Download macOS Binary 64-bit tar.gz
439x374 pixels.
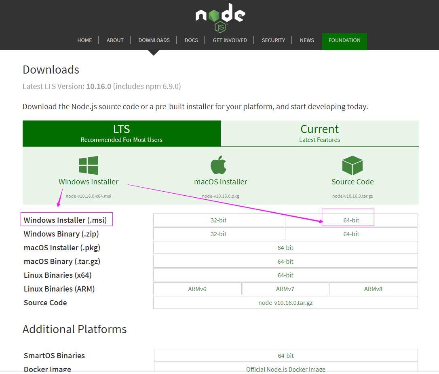click(x=285, y=261)
